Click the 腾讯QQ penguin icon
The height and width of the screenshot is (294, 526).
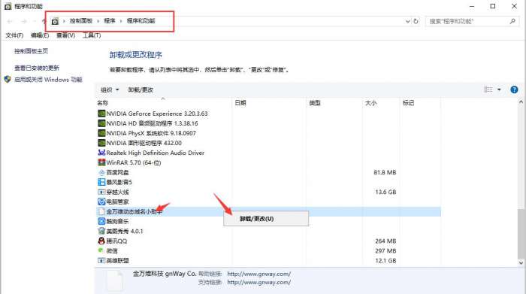click(101, 241)
